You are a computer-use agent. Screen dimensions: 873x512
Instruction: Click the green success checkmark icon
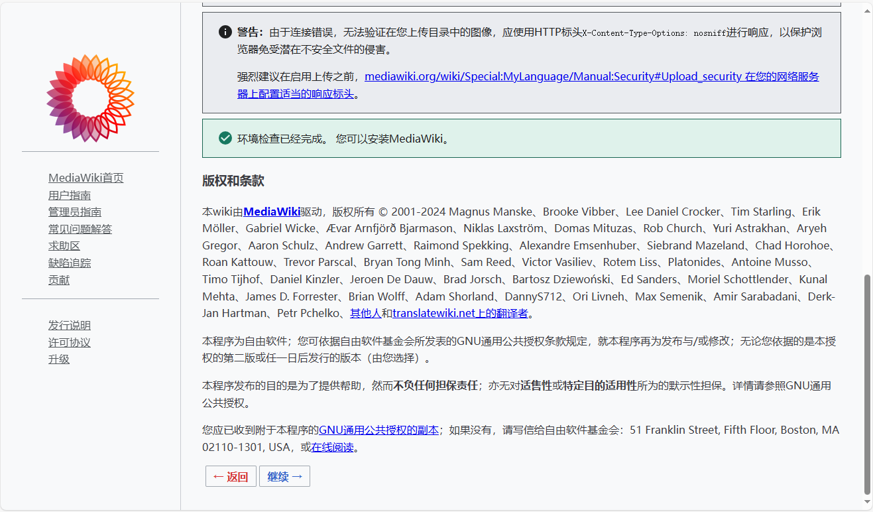[x=225, y=138]
